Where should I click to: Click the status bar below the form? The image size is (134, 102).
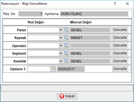click(67, 88)
